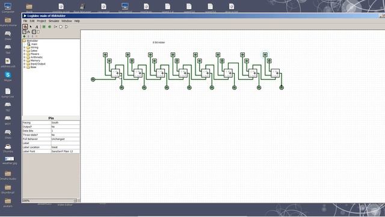The image size is (385, 217).
Task: Select the arrow Edit selection tool
Action: click(x=31, y=27)
